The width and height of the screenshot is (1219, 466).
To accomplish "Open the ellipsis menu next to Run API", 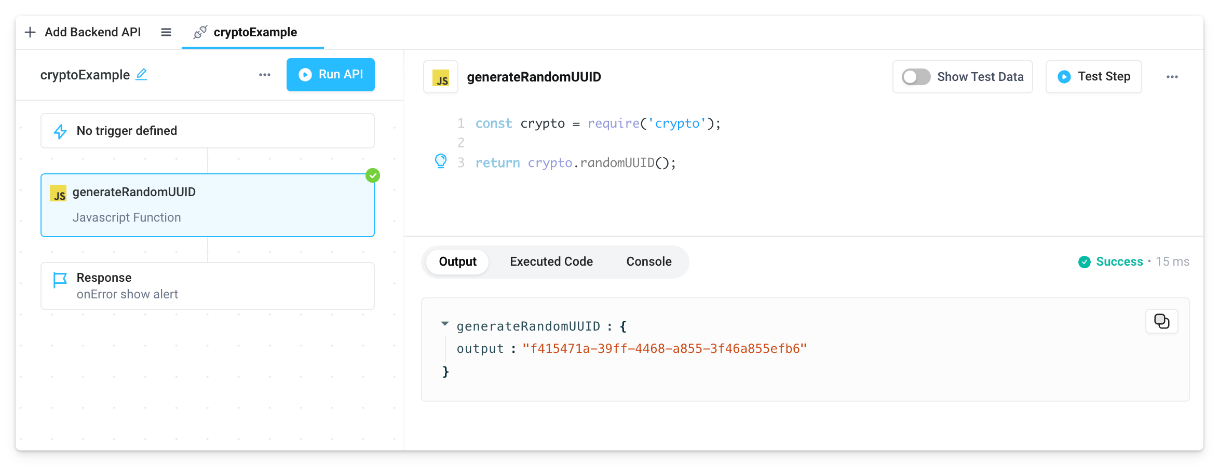I will click(x=265, y=75).
